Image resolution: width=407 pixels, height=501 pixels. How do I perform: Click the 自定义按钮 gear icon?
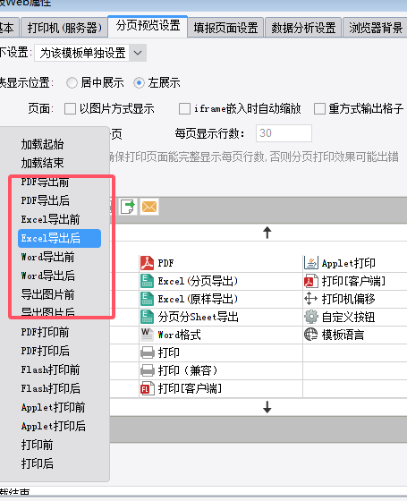pyautogui.click(x=311, y=317)
